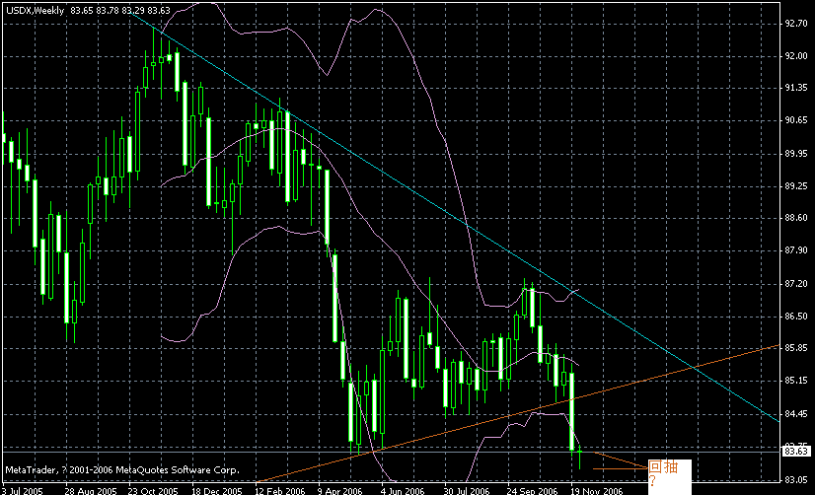Select the 87.20 price axis label
Viewport: 815px width, 495px height.
796,284
